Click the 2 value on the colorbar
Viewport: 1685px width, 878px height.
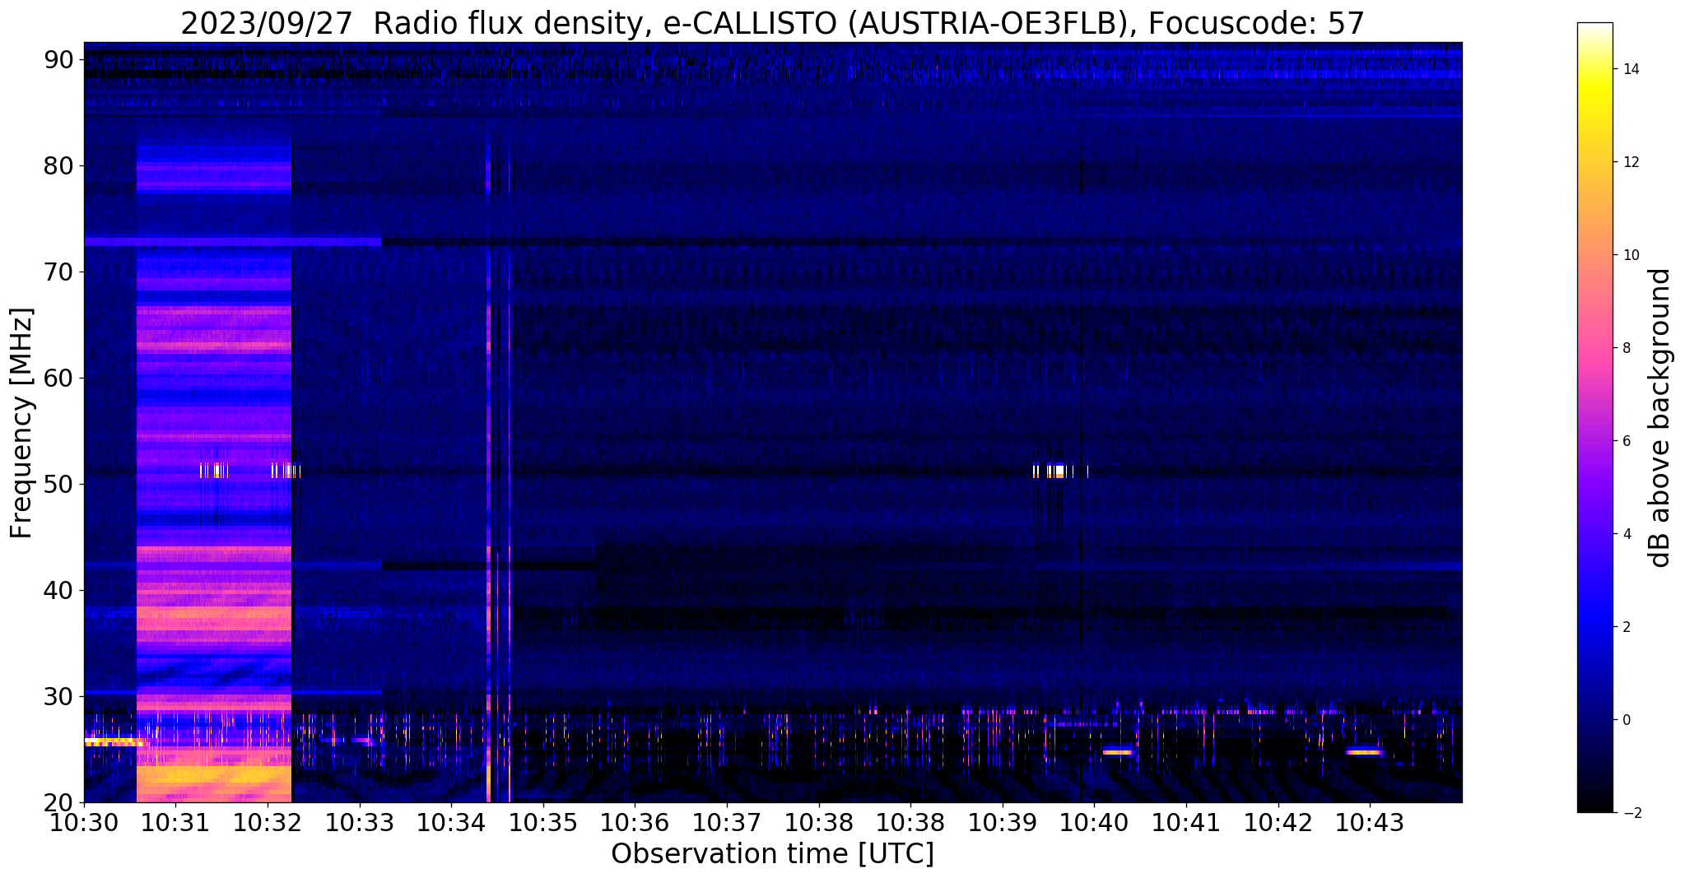pyautogui.click(x=1626, y=627)
